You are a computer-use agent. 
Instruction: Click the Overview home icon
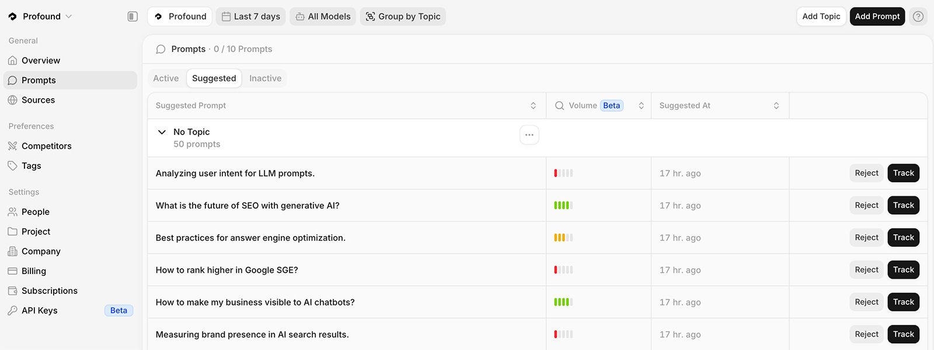coord(12,60)
